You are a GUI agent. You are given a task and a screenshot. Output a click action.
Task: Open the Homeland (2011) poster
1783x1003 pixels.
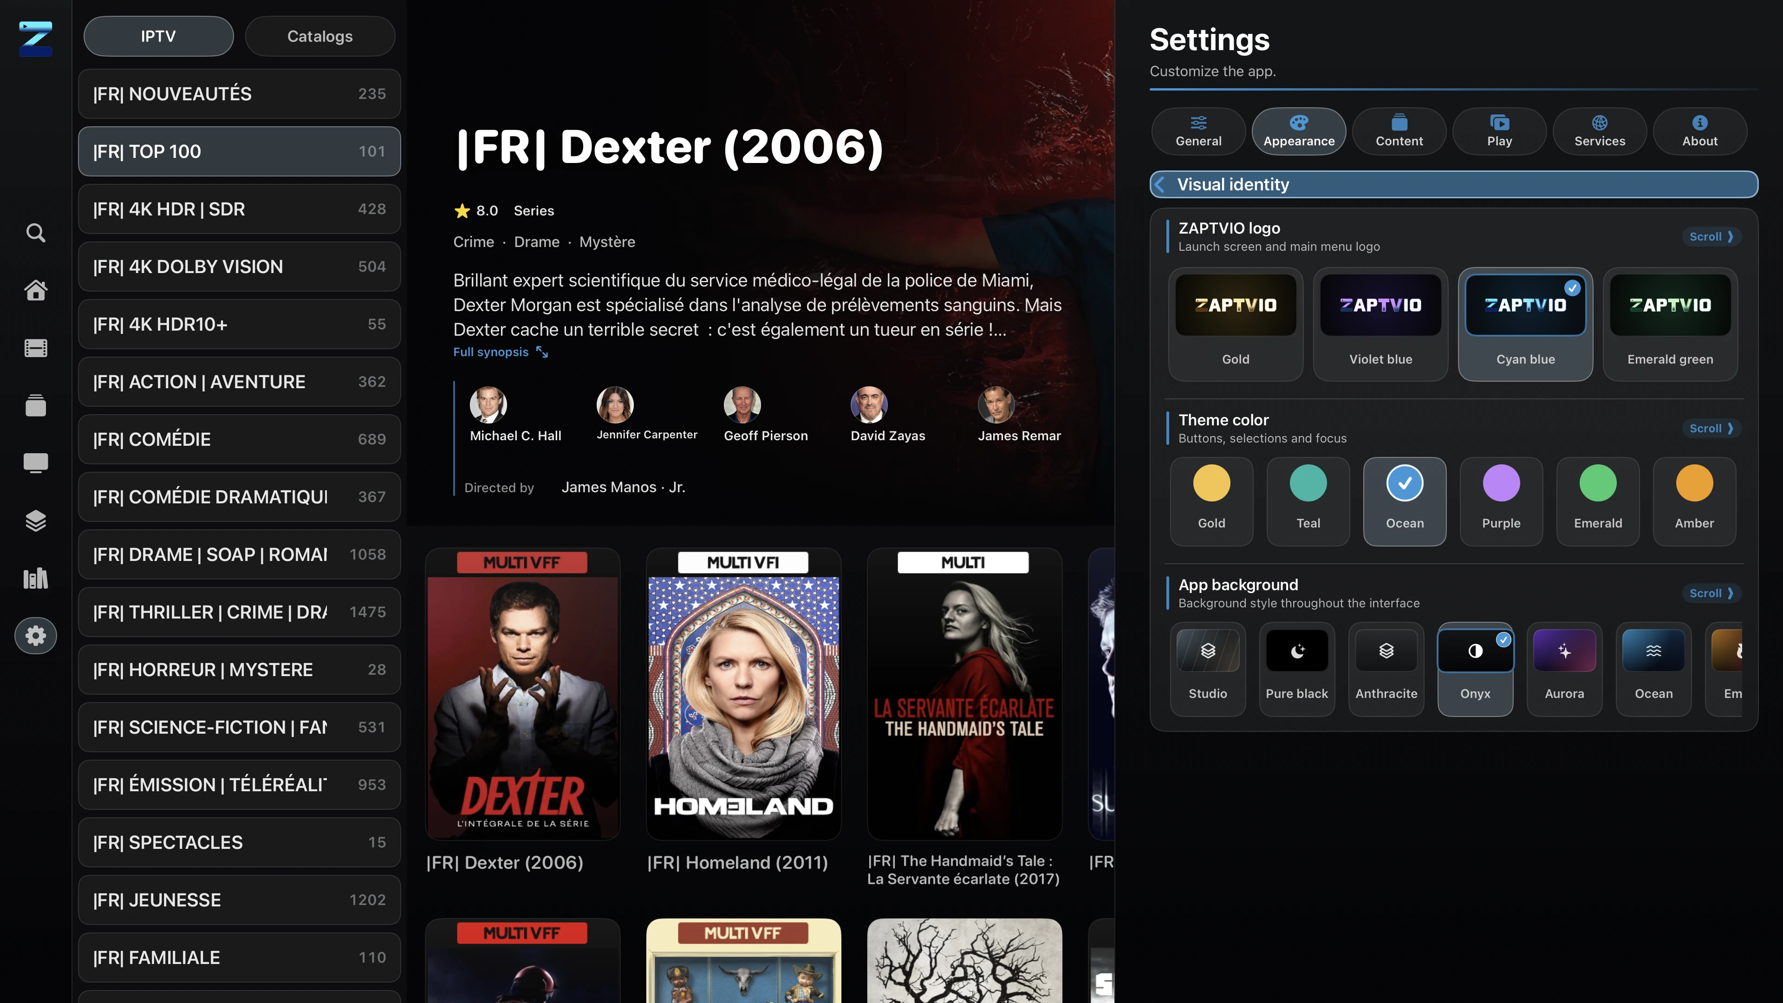click(x=743, y=694)
